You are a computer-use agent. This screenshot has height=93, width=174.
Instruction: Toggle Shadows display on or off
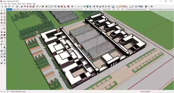tap(113, 6)
